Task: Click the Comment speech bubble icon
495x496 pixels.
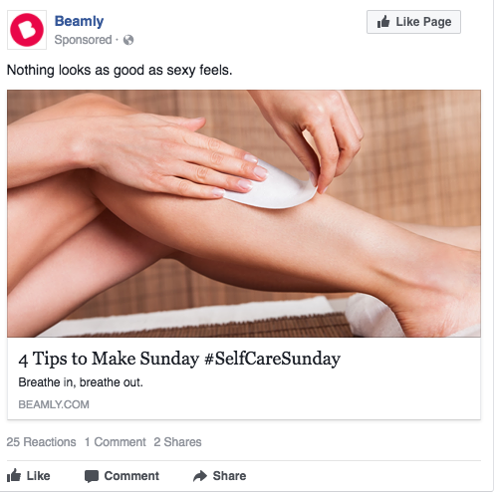Action: tap(92, 476)
